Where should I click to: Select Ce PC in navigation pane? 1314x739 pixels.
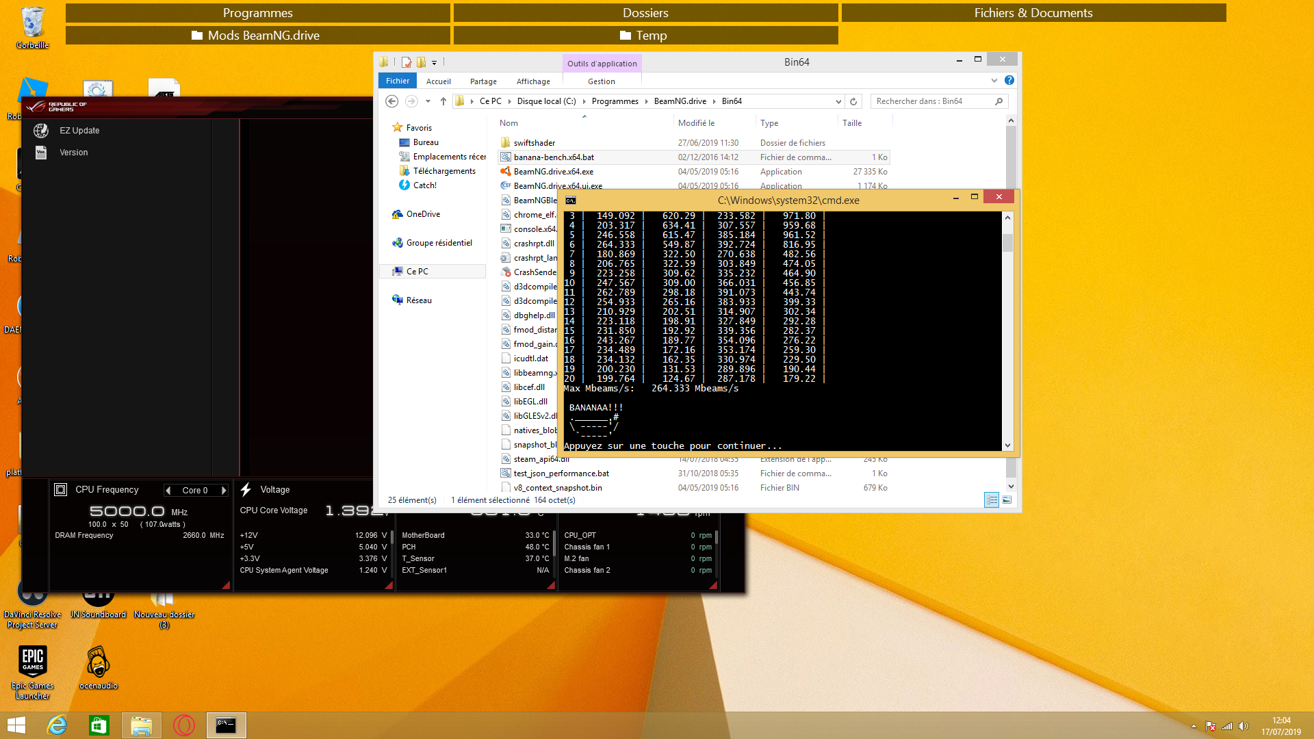coord(417,272)
